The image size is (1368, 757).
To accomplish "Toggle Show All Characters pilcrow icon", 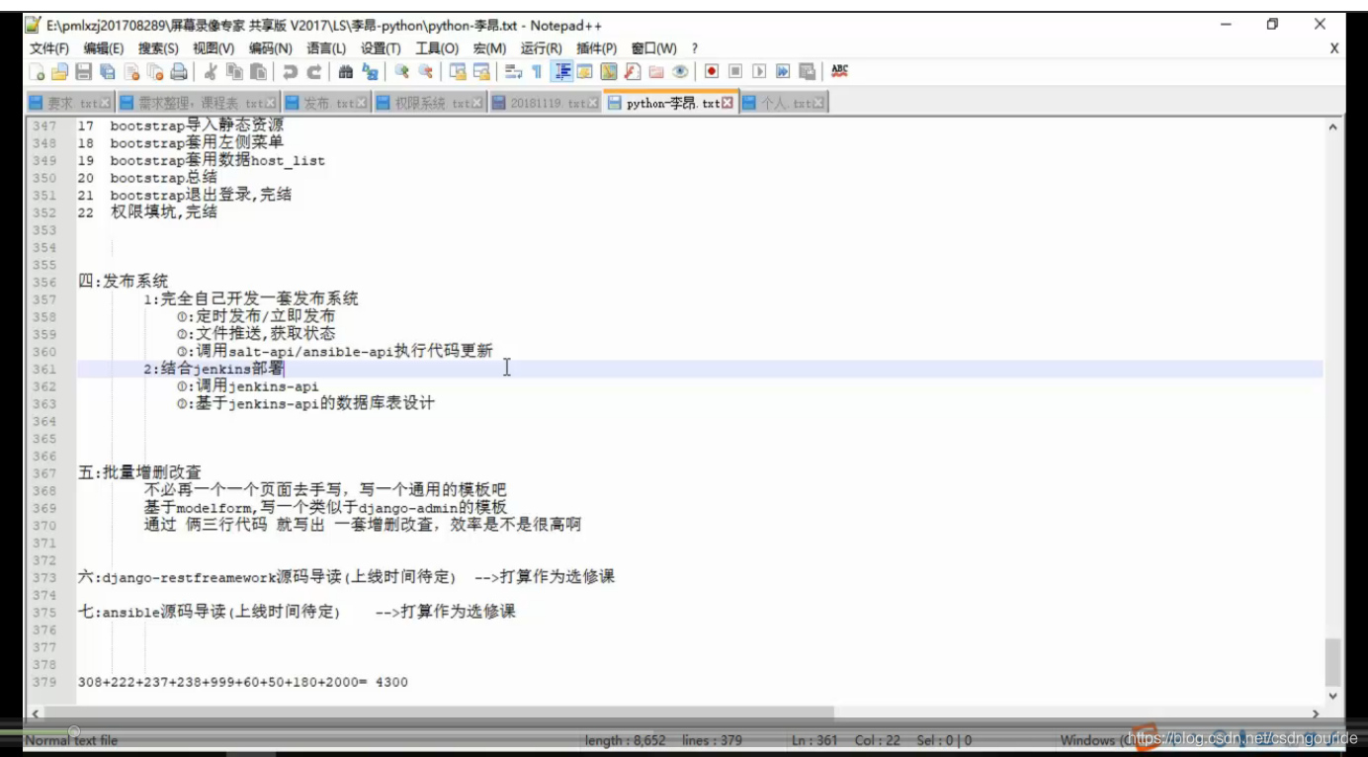I will pyautogui.click(x=537, y=71).
